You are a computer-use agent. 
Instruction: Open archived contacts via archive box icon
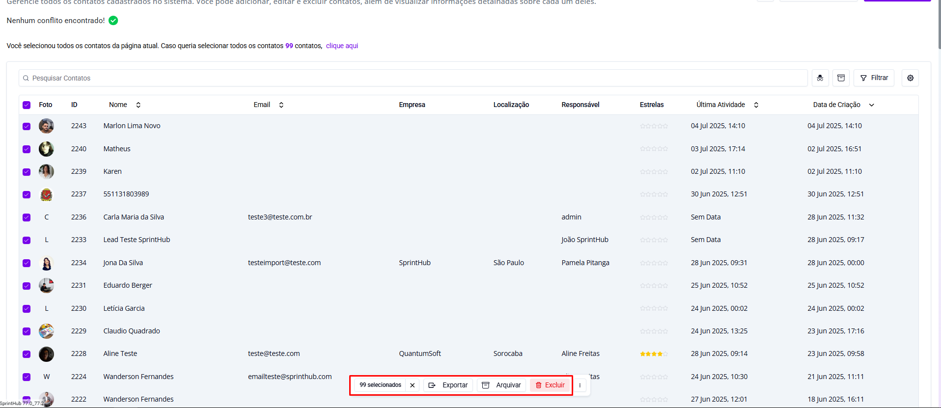[841, 78]
